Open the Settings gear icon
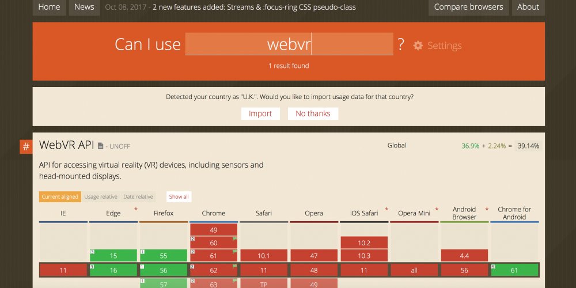Viewport: 576px width, 288px height. coord(418,46)
